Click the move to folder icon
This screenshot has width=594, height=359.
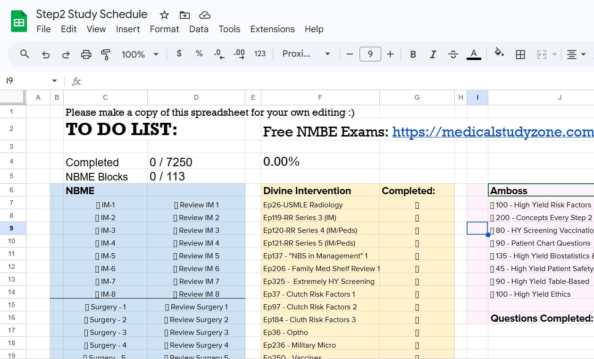(x=184, y=15)
